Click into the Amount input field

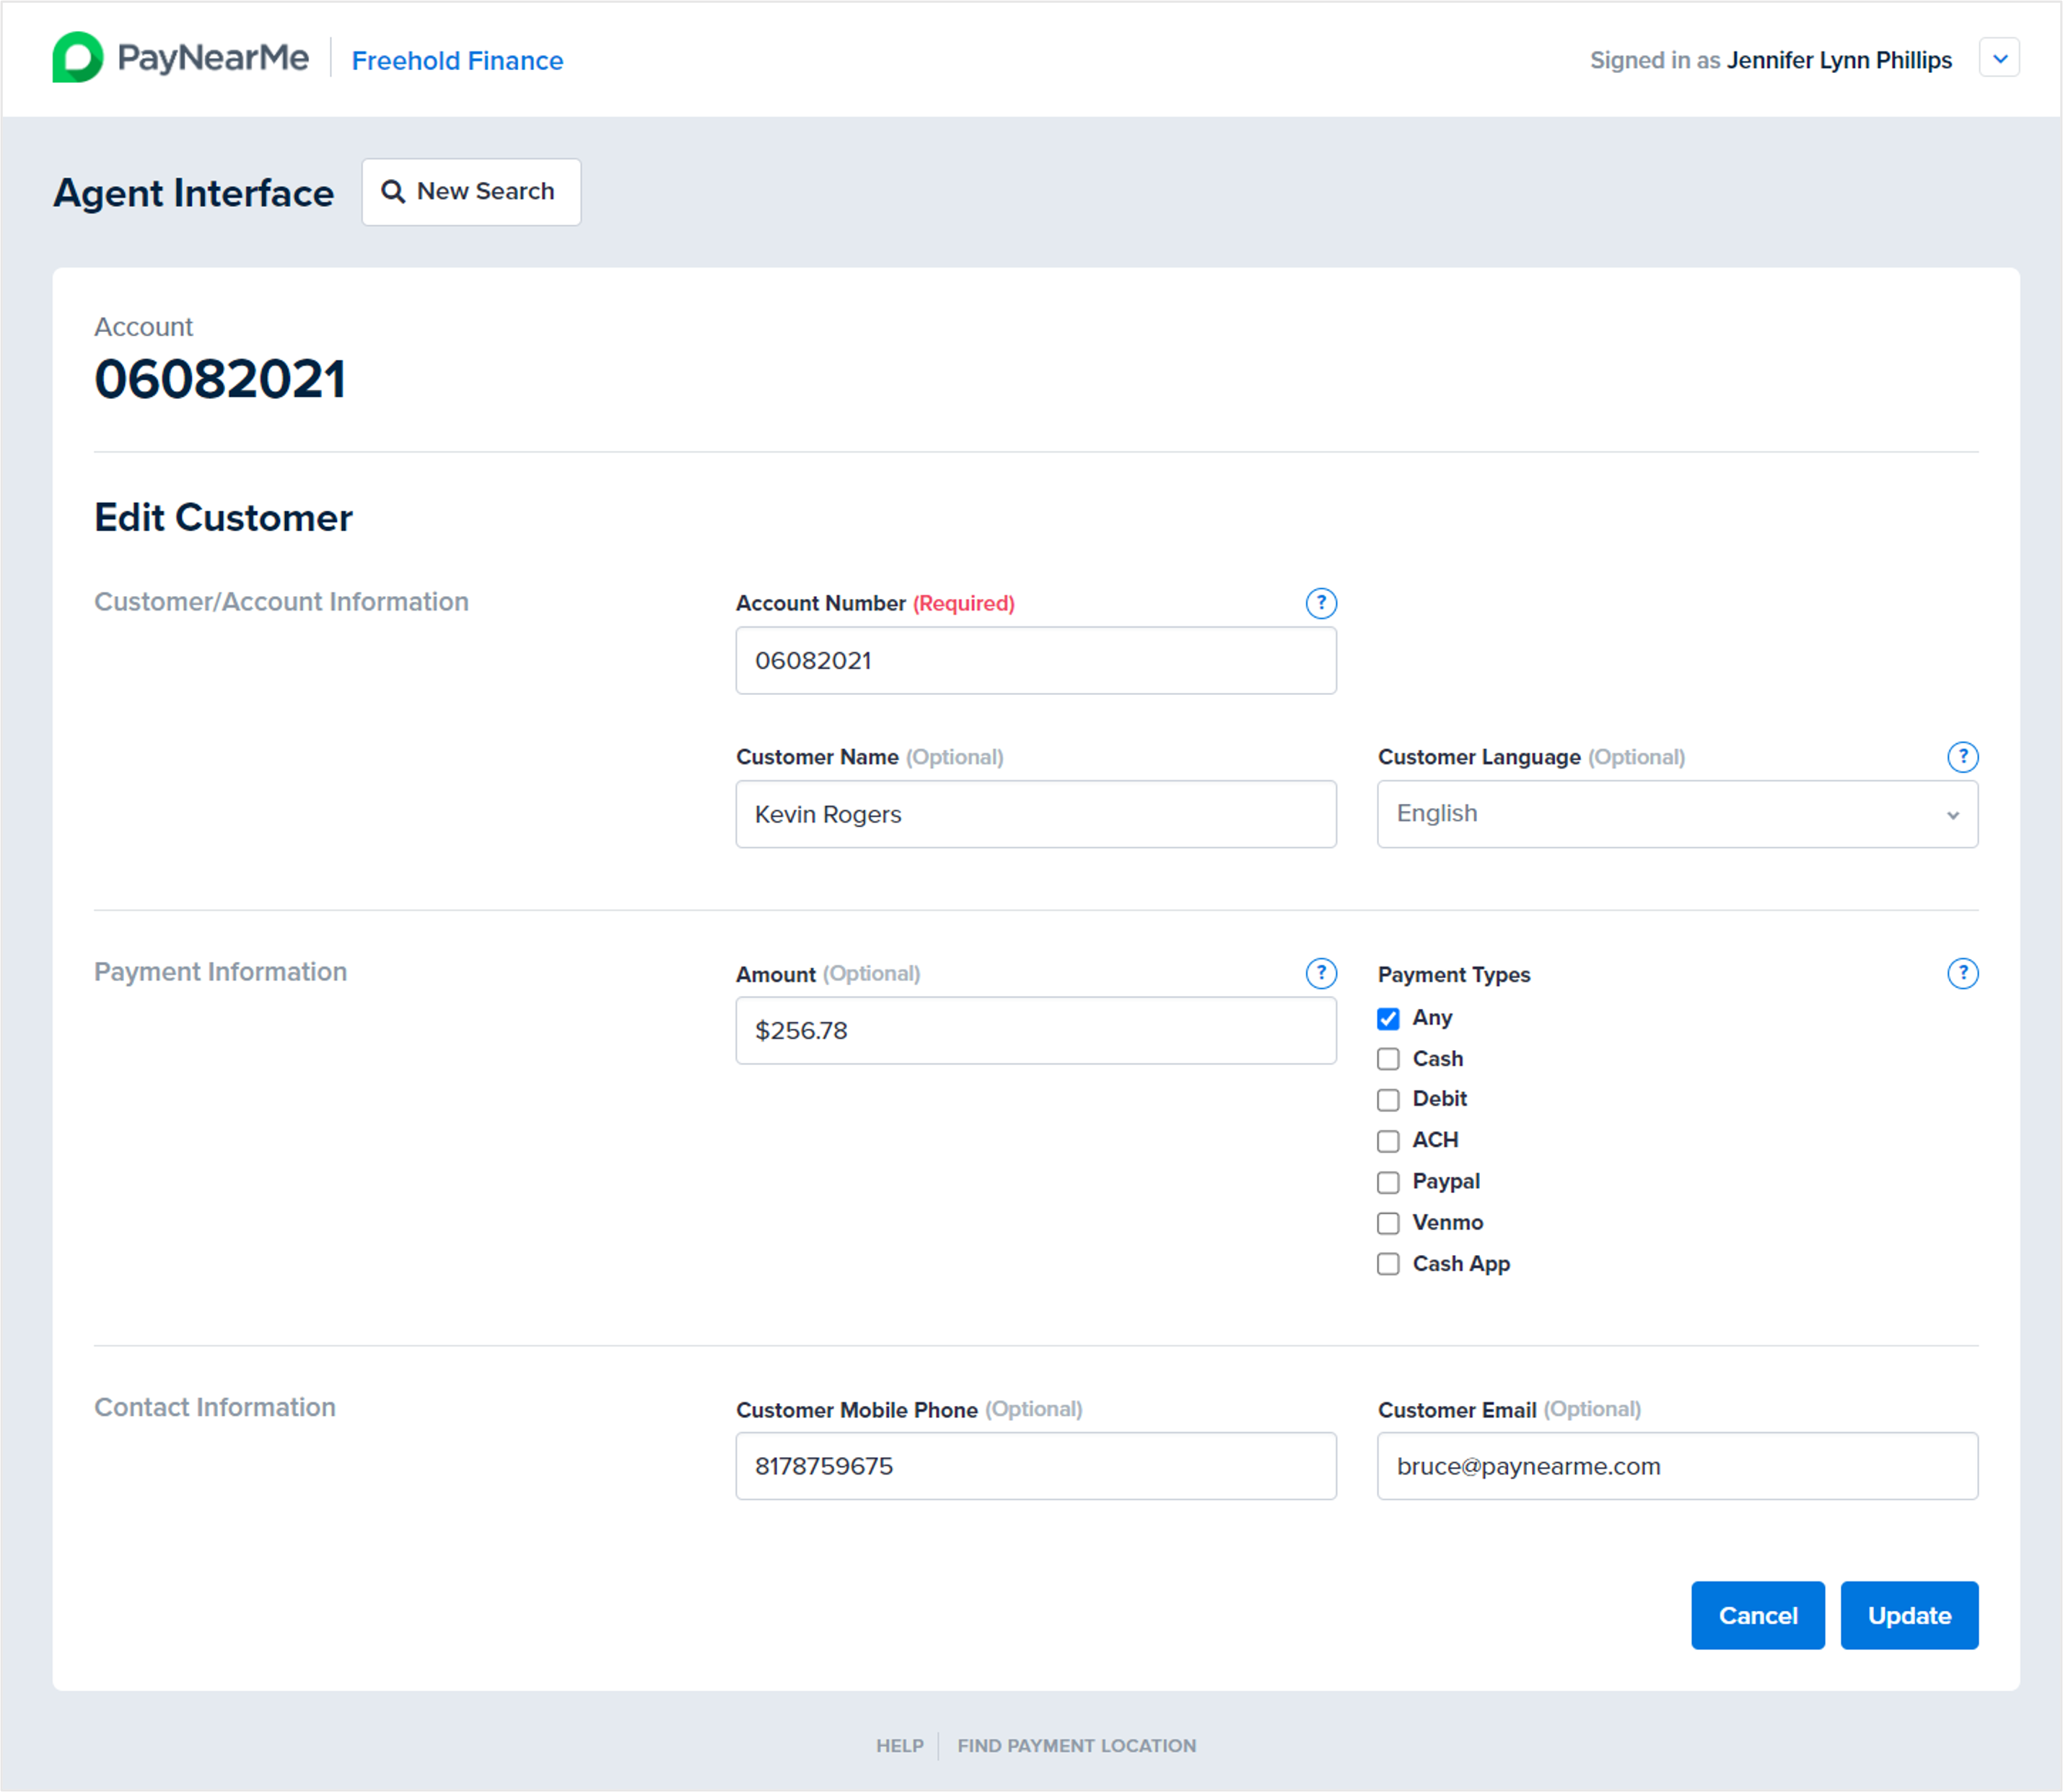(1035, 1030)
